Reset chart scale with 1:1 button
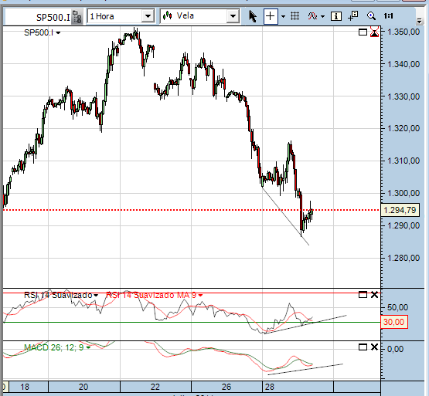The image size is (429, 396). (x=388, y=16)
